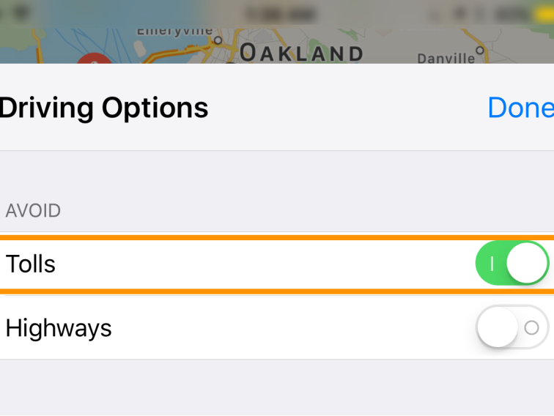The height and width of the screenshot is (416, 554).
Task: Tap Done to close Driving Options
Action: tap(520, 108)
